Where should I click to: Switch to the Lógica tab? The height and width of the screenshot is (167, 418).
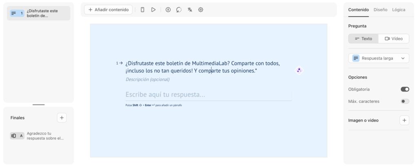399,10
